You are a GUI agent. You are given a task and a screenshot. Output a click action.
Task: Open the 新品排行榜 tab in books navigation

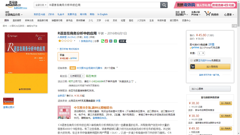[42, 21]
